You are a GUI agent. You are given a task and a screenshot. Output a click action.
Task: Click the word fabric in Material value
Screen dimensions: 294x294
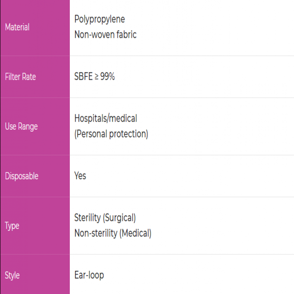(x=126, y=35)
